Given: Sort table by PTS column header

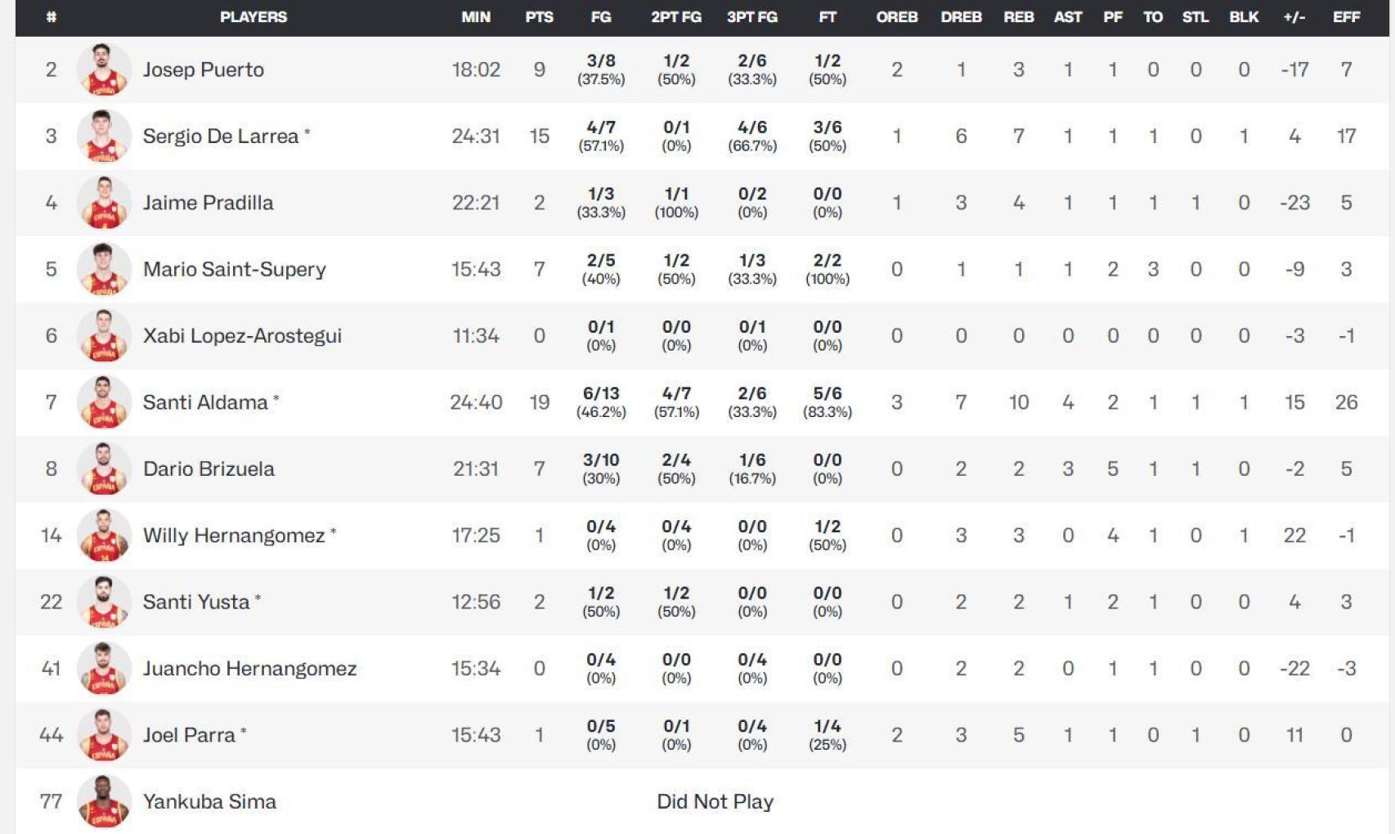Looking at the screenshot, I should [x=539, y=17].
